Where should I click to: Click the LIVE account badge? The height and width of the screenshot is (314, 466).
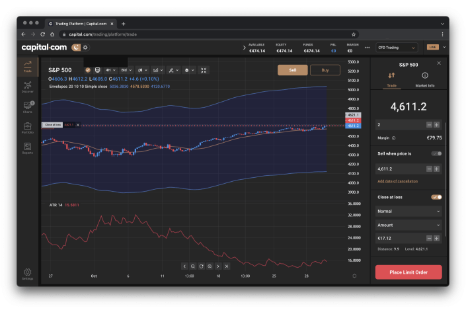[x=432, y=48]
